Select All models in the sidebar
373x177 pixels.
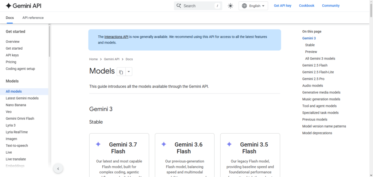tap(24, 92)
